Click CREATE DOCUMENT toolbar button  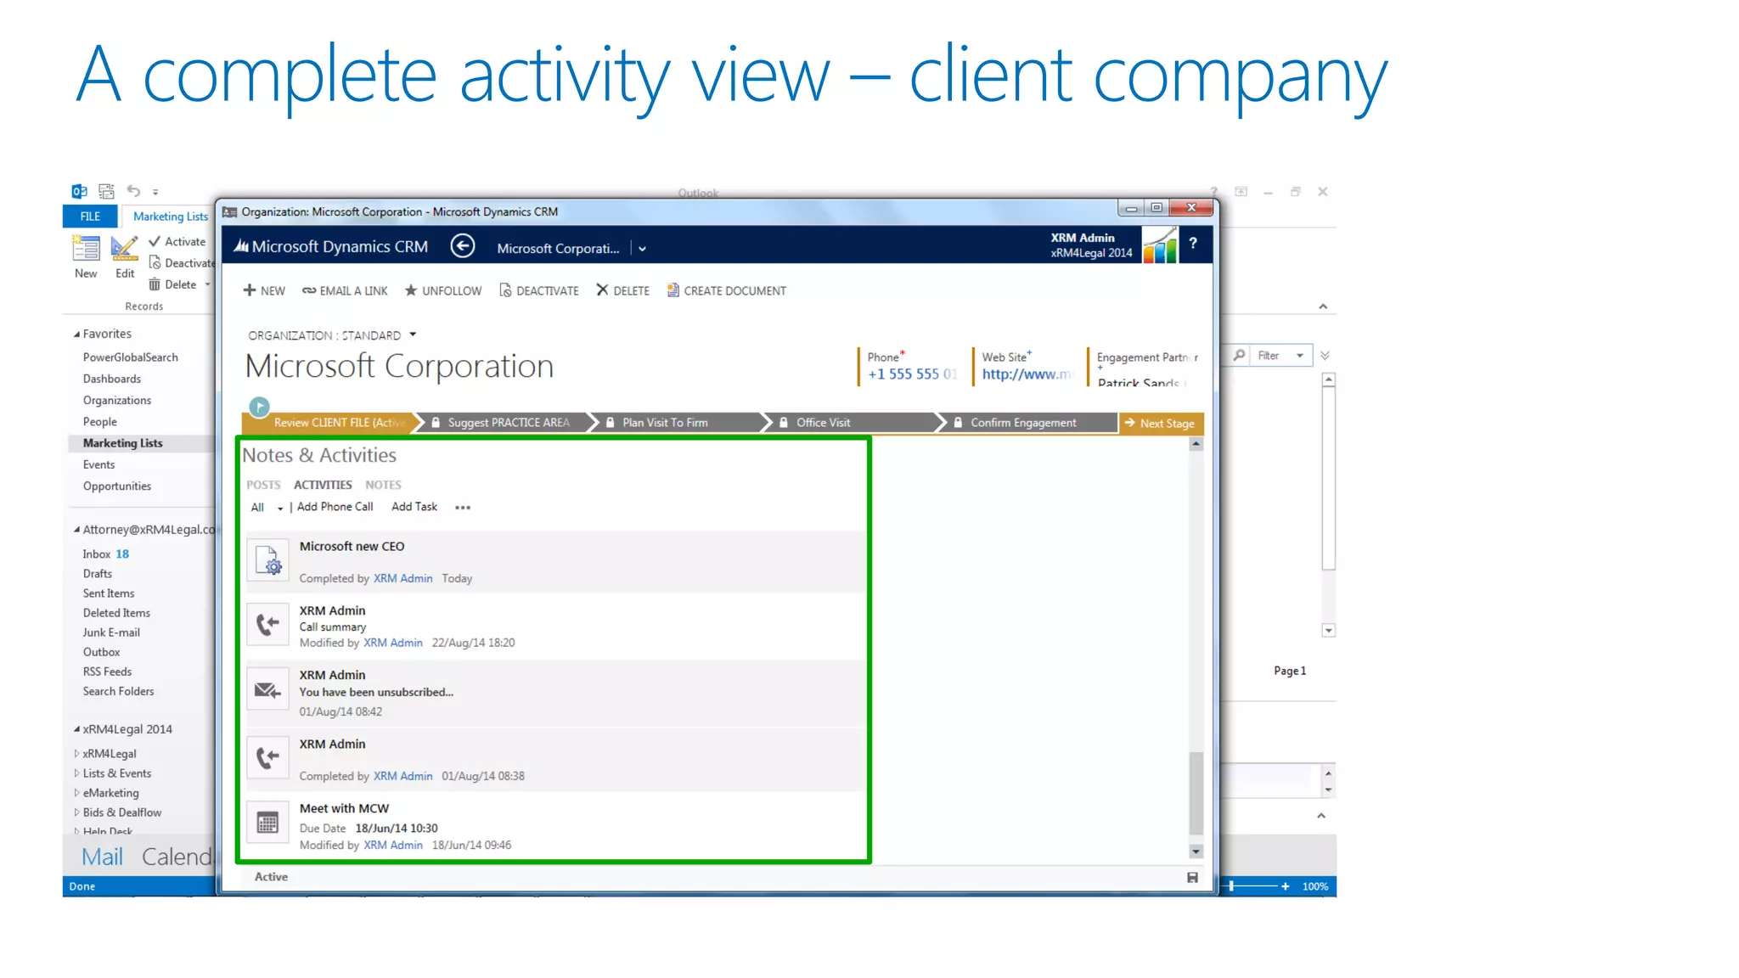(727, 290)
